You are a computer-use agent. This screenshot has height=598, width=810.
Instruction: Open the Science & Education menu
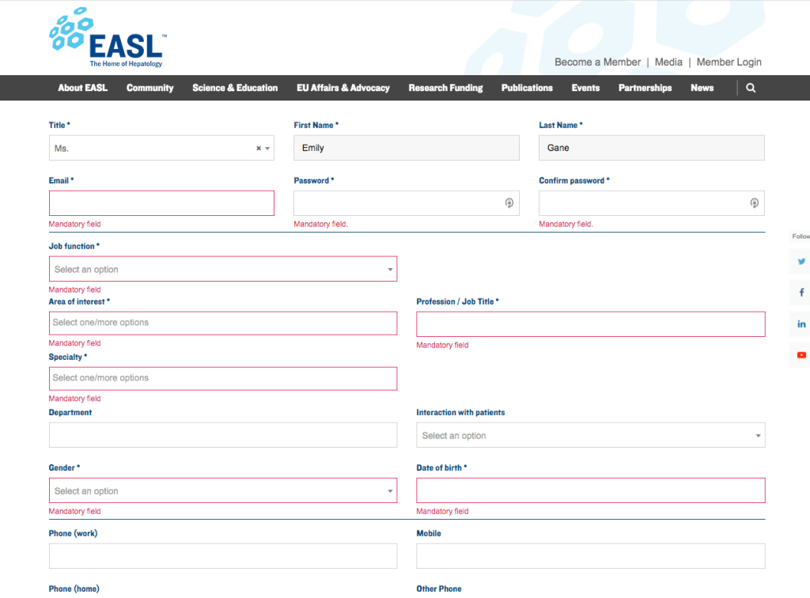point(235,88)
